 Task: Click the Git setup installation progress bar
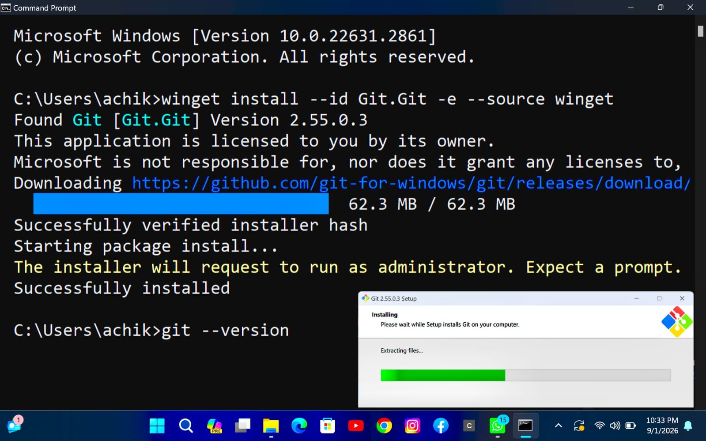tap(525, 375)
